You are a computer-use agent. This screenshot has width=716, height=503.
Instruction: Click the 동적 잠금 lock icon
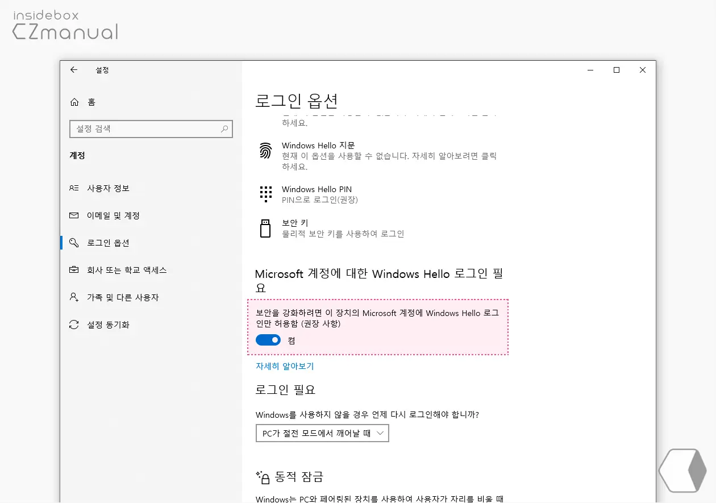263,477
